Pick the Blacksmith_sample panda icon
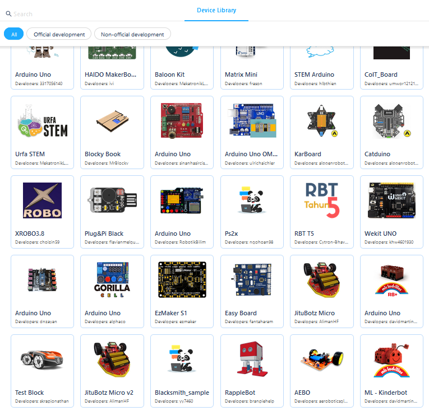 (x=182, y=359)
